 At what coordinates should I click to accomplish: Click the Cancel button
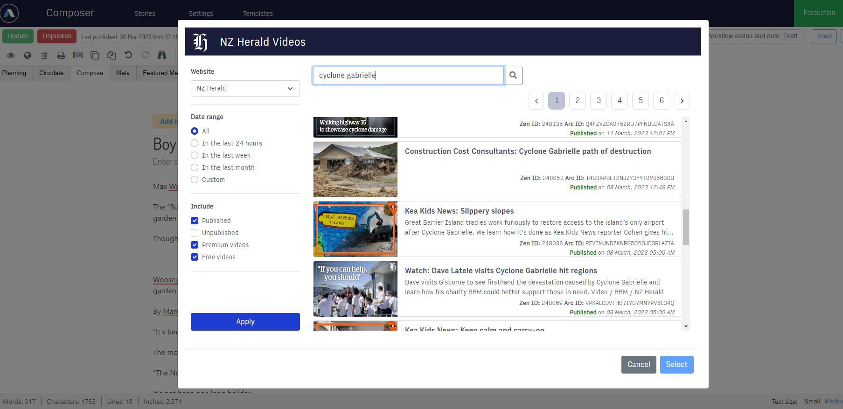(x=639, y=365)
